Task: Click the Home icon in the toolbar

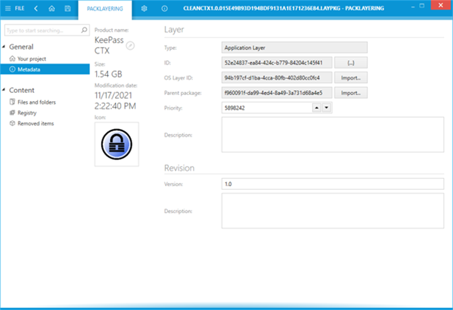Action: coord(52,8)
